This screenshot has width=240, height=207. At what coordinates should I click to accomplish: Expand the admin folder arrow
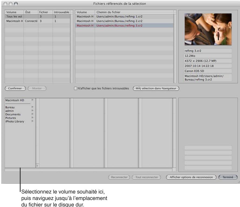[x=32, y=110]
